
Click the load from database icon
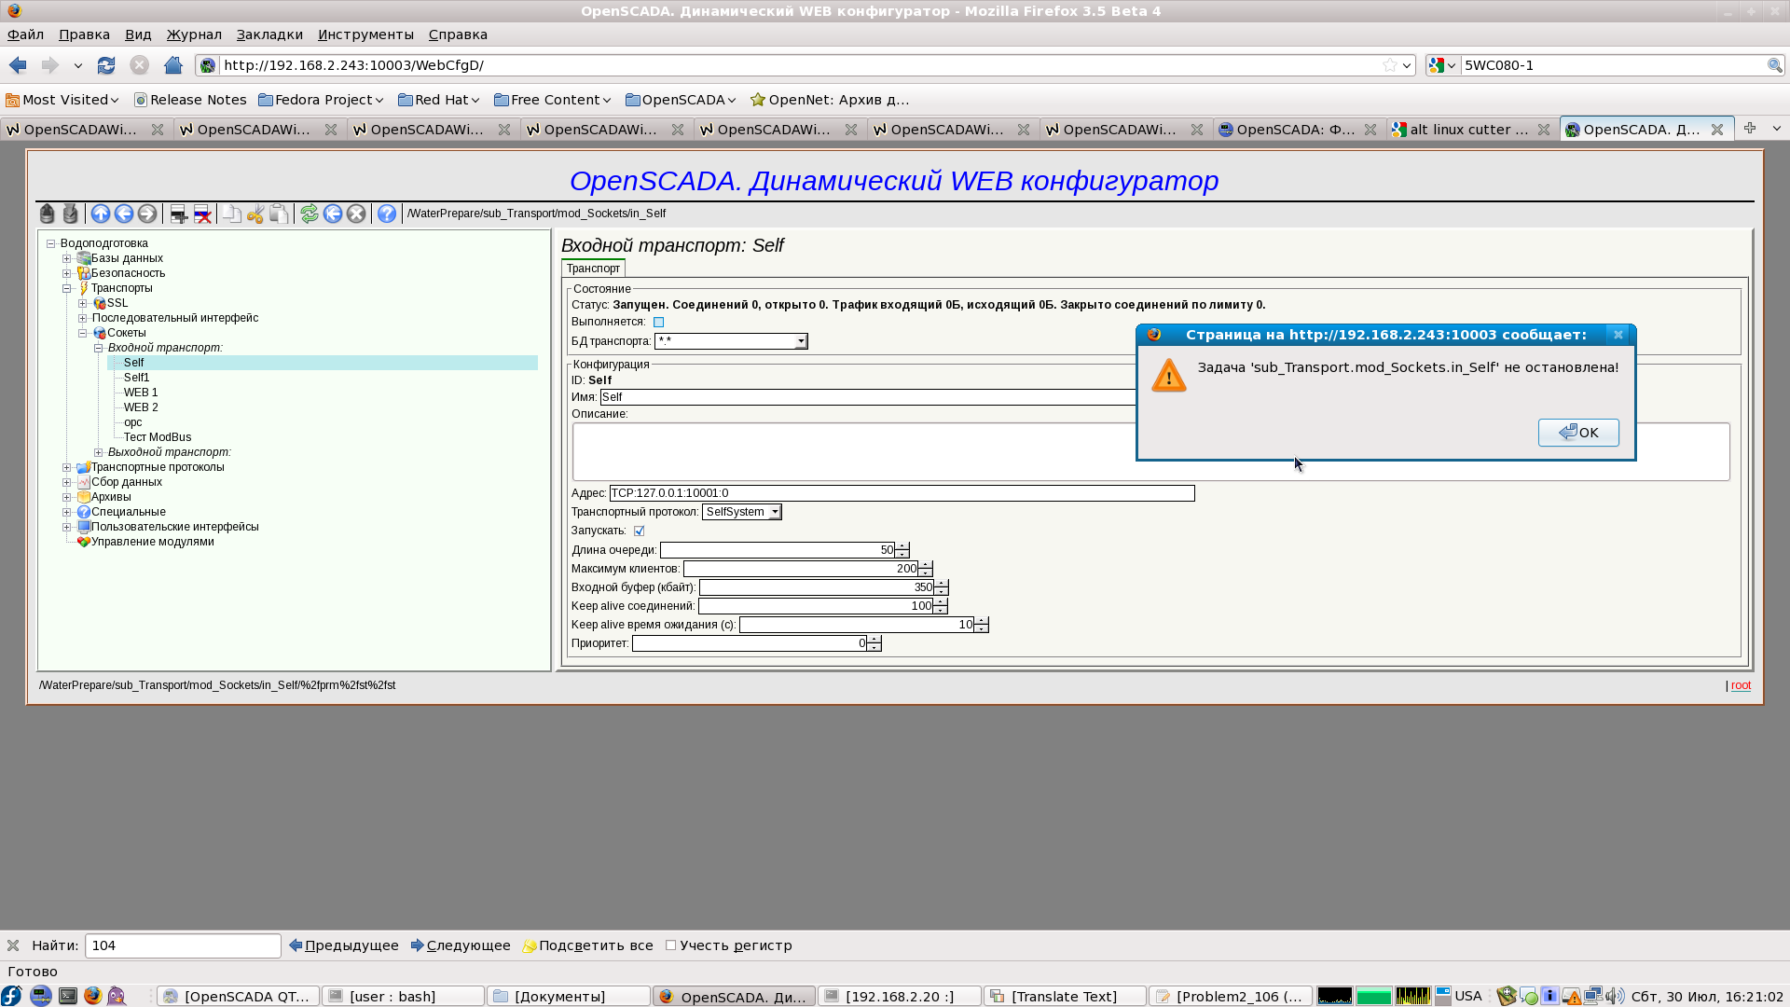[47, 214]
